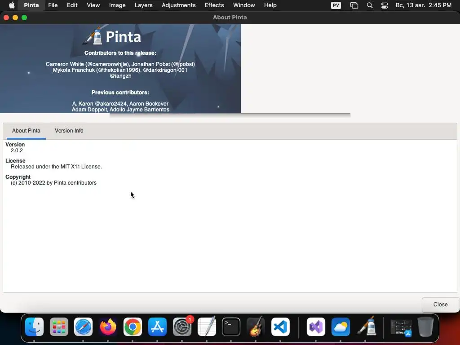Click the 'Adam Doppelt, Adolfo Jayme Barrientos' line

[x=120, y=110]
